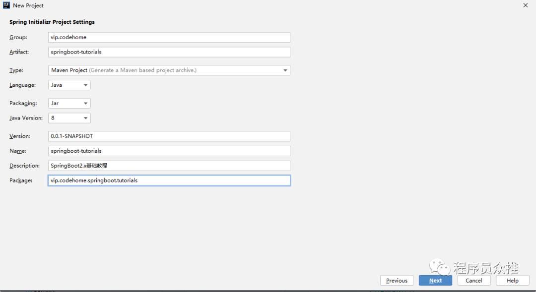Screen dimensions: 536x292
Task: Click the Name field with springboot-tutorials
Action: click(x=169, y=151)
